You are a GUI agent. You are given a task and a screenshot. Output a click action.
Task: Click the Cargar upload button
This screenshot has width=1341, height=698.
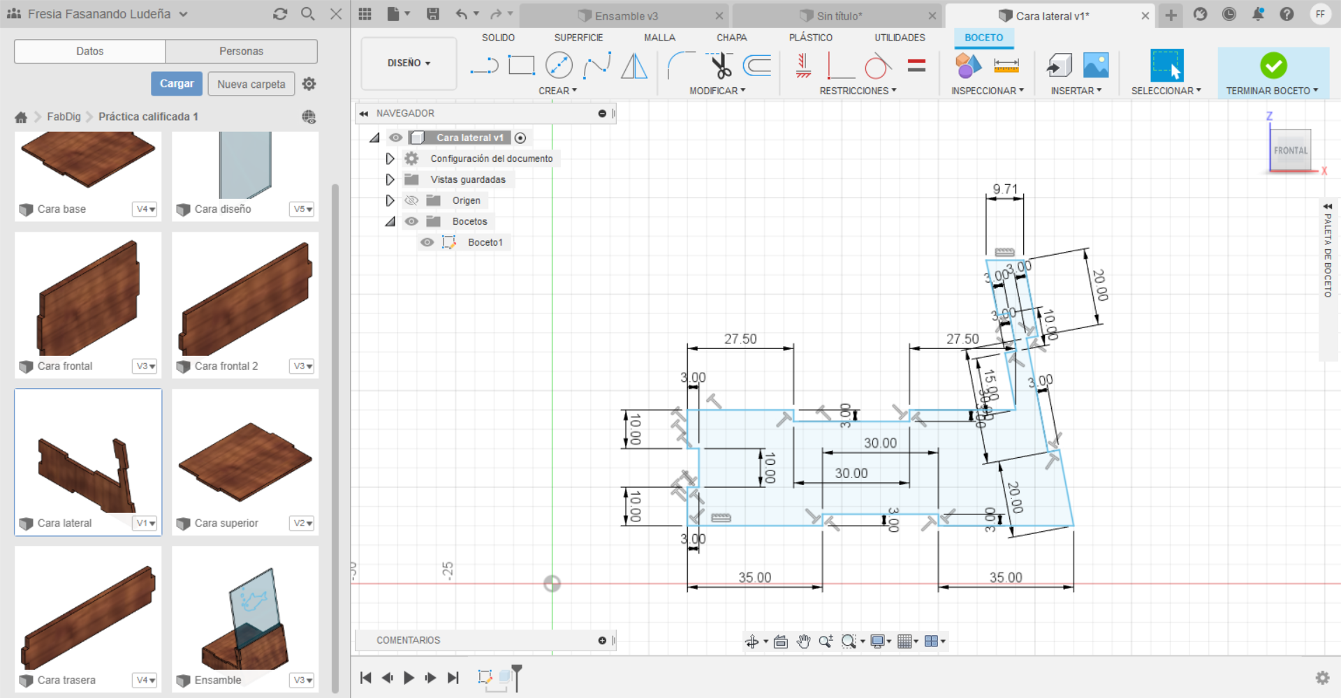coord(177,84)
